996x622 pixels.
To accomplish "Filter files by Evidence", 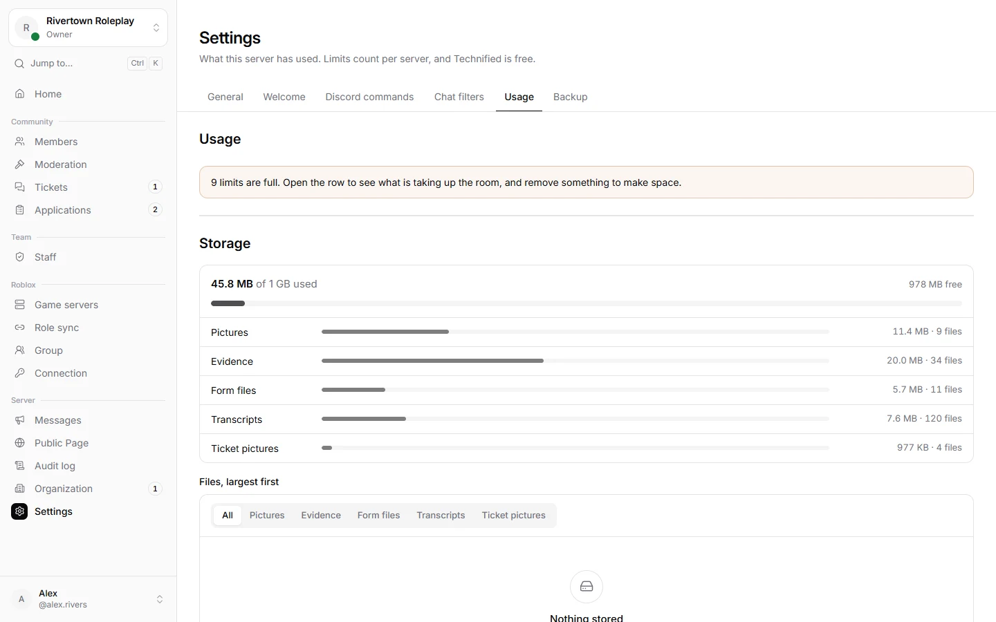I will 321,516.
